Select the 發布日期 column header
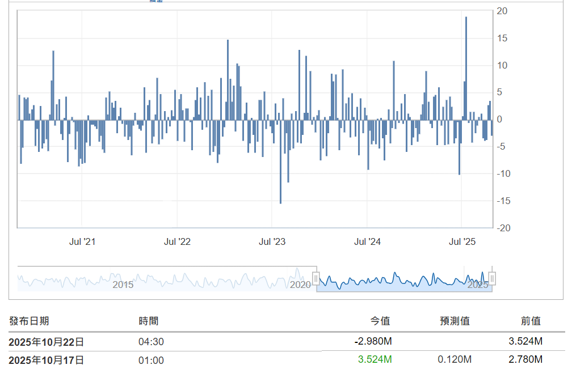The image size is (572, 369). point(29,321)
